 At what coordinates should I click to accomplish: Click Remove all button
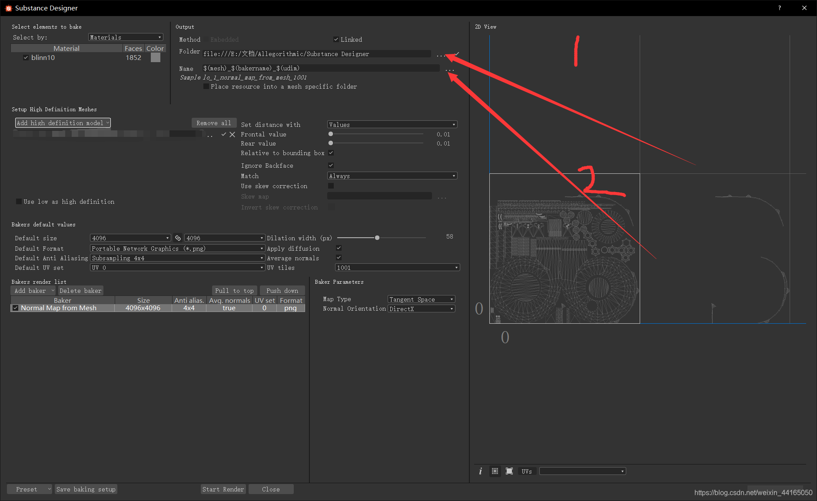pyautogui.click(x=214, y=123)
